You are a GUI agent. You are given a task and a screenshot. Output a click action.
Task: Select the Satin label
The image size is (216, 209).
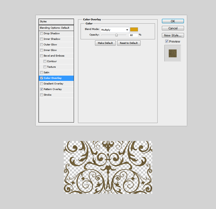(47, 73)
